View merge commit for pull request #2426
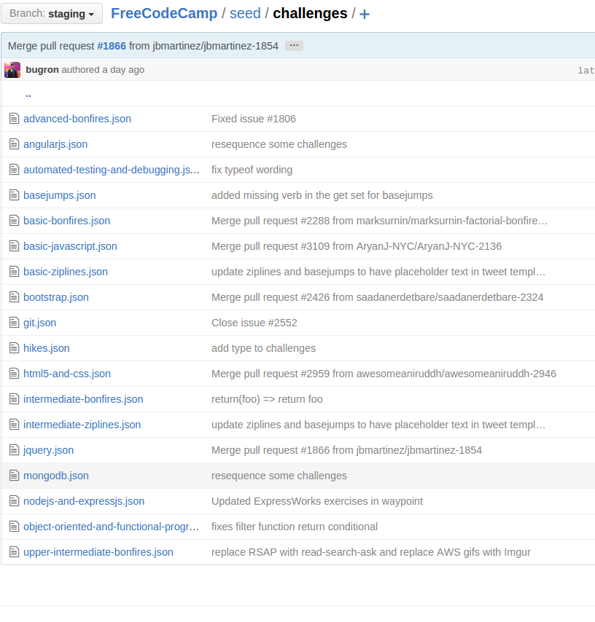The width and height of the screenshot is (595, 622). 377,297
